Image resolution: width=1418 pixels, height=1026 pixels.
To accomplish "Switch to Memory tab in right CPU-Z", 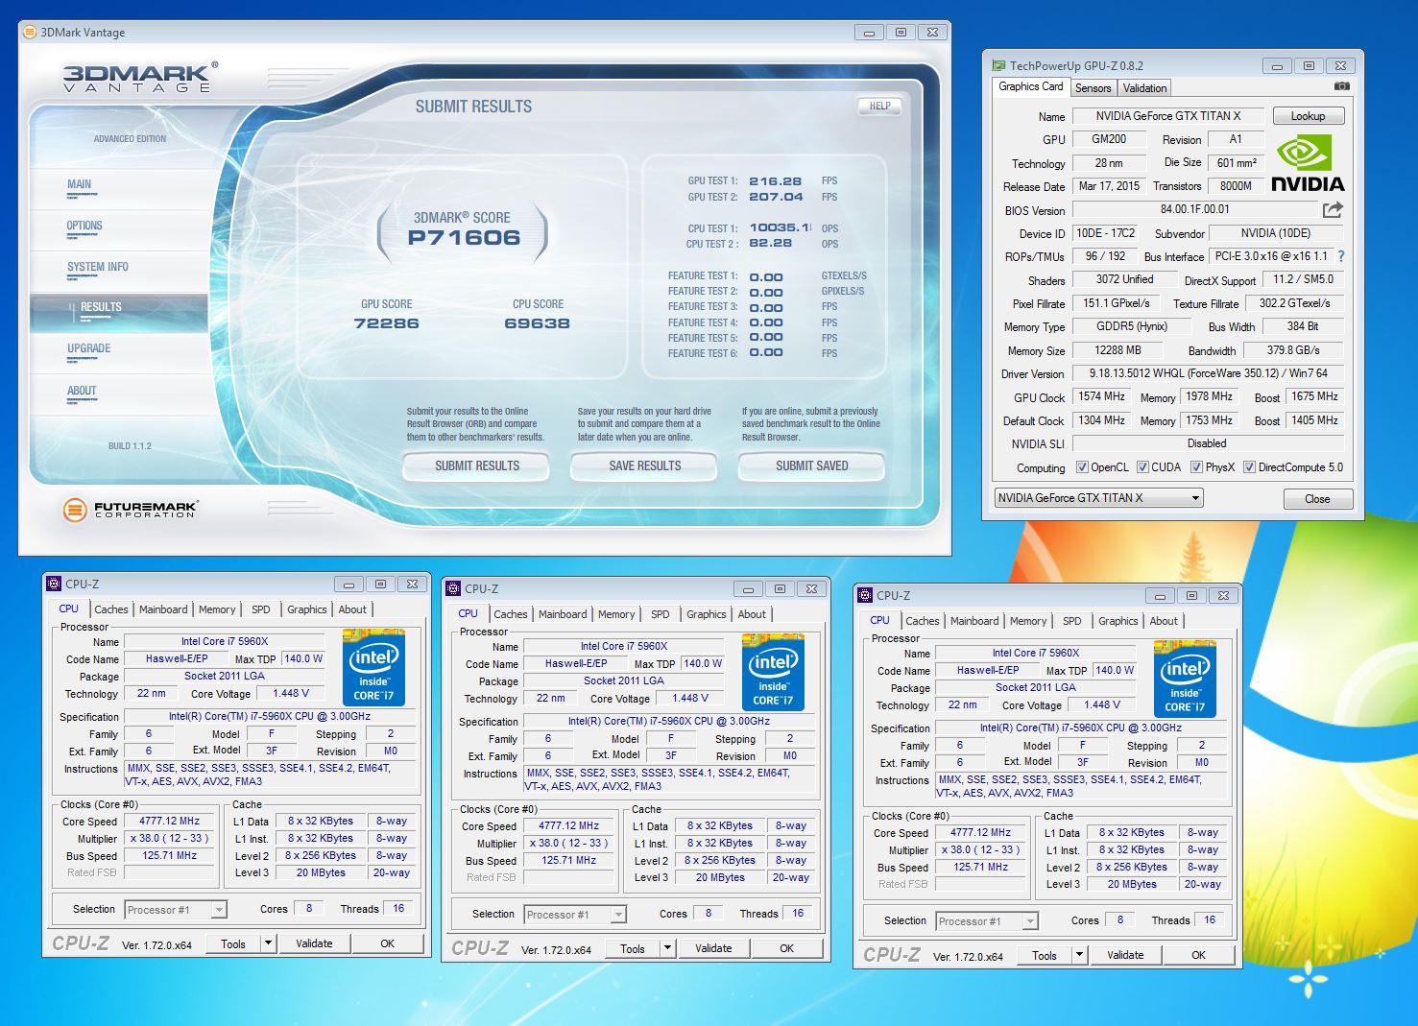I will tap(1028, 621).
